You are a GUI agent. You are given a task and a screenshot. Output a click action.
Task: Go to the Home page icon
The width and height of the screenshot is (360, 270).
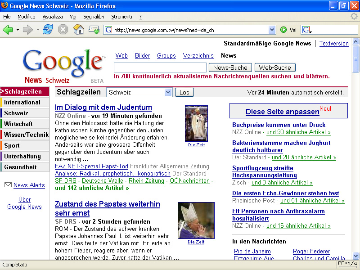78,30
